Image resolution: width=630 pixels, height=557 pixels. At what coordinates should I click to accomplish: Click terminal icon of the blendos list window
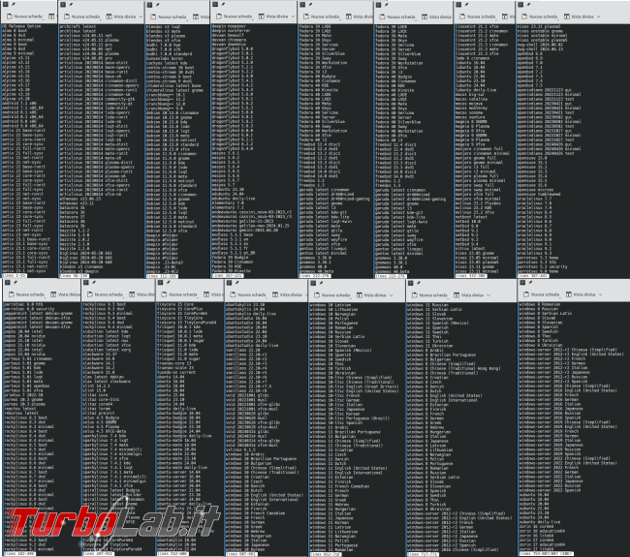[x=149, y=5]
